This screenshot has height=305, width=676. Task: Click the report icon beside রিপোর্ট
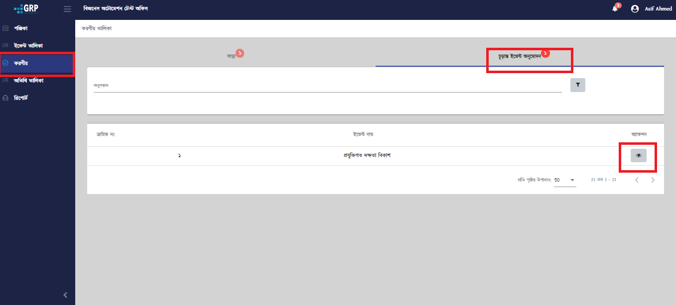click(5, 98)
